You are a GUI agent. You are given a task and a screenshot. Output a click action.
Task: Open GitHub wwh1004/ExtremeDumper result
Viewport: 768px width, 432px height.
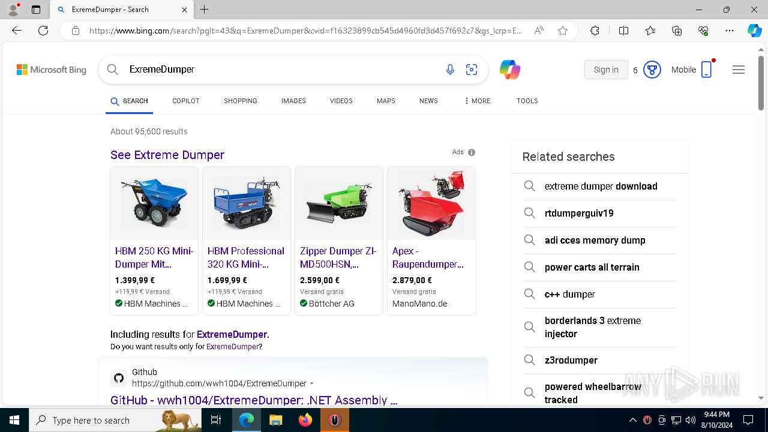pyautogui.click(x=254, y=400)
